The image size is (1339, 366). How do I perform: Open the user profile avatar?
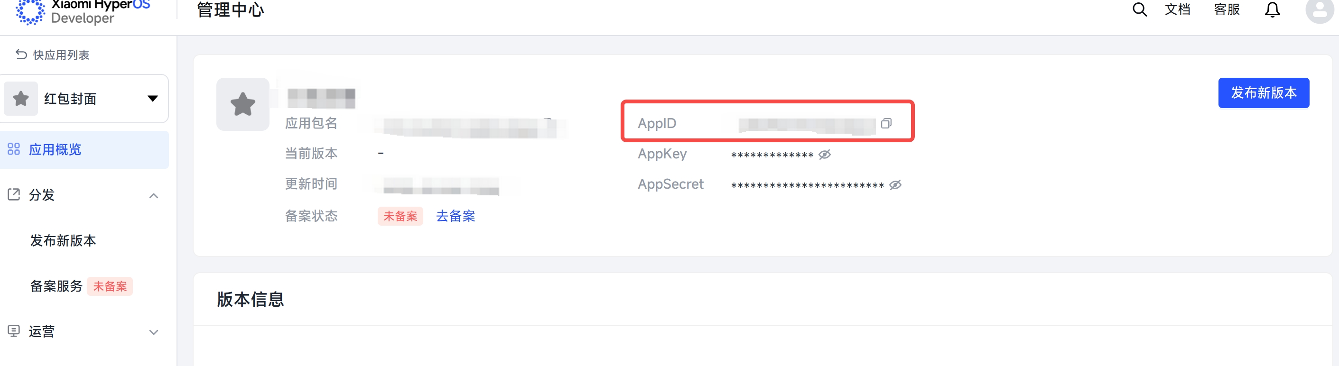[x=1320, y=11]
